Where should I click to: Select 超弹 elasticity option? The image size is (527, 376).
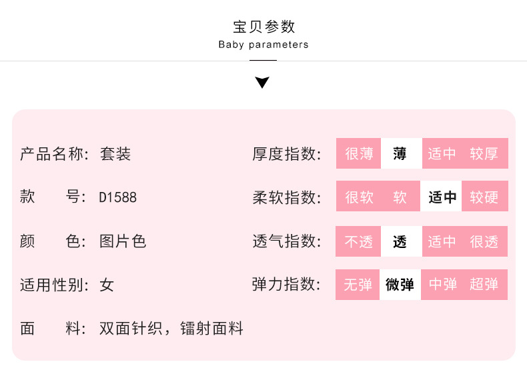coord(484,285)
